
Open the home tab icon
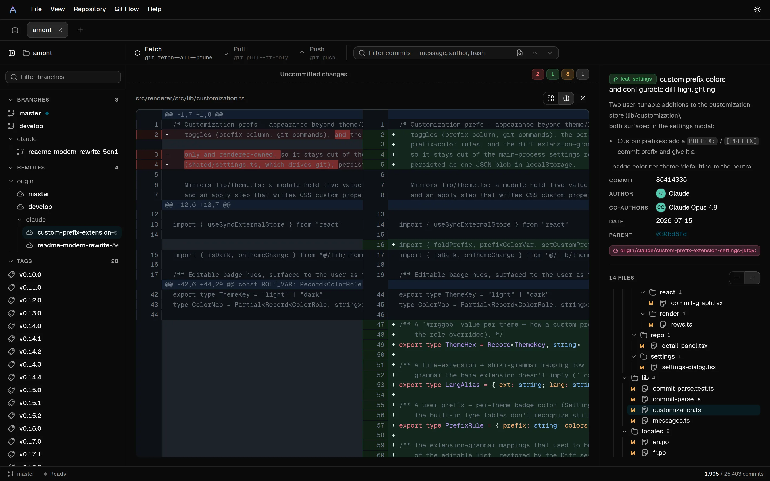(15, 30)
